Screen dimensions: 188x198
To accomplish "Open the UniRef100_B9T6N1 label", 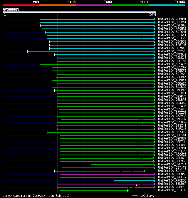I will [172, 32].
